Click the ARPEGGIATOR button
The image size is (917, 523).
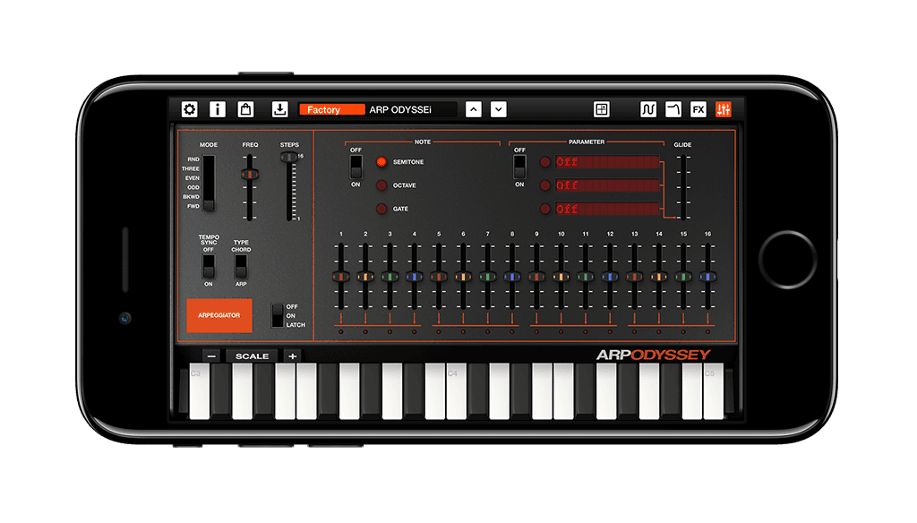(219, 315)
